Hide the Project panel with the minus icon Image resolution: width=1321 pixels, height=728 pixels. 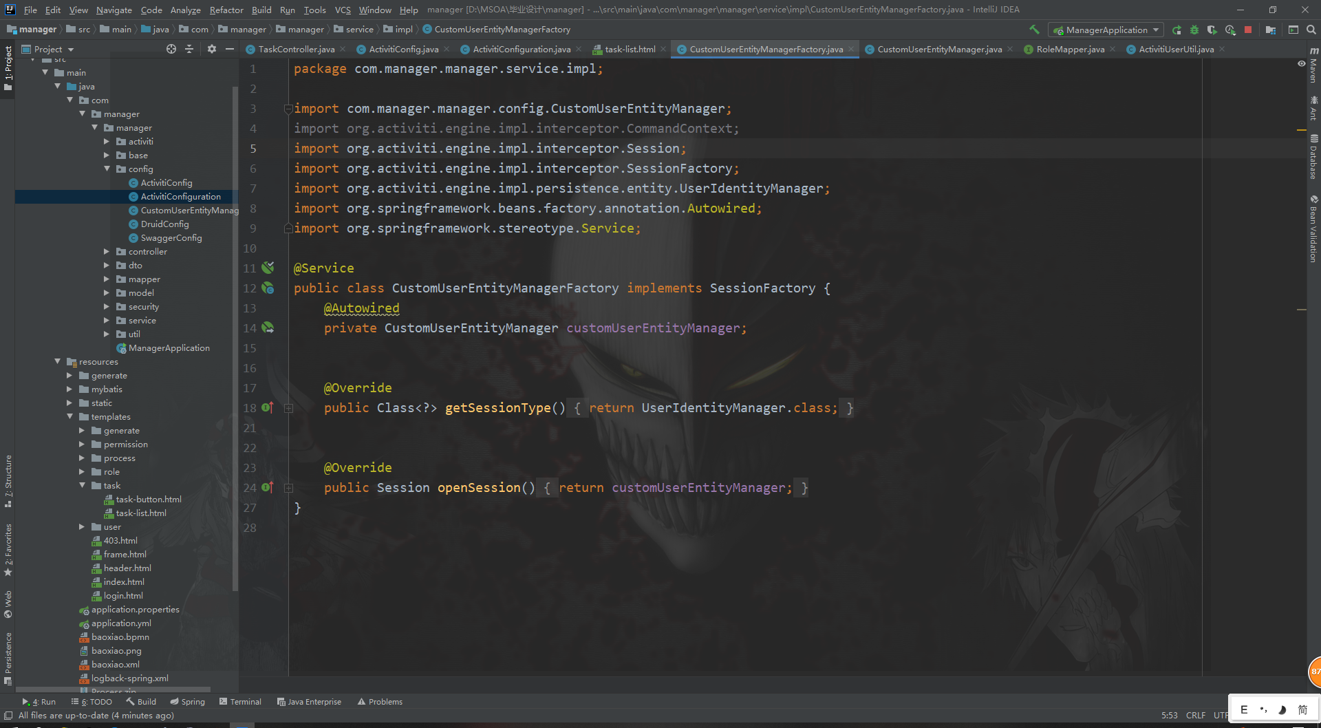click(230, 49)
